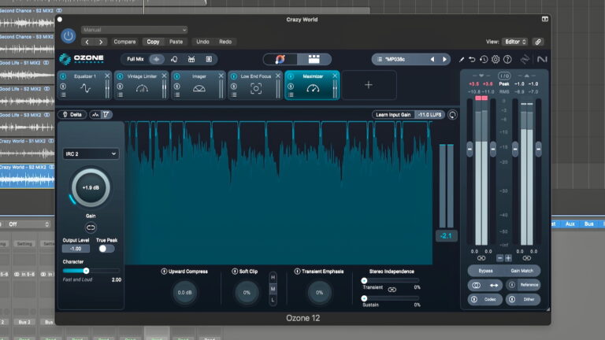This screenshot has width=605, height=340.
Task: Open the View Editor dropdown
Action: [514, 42]
